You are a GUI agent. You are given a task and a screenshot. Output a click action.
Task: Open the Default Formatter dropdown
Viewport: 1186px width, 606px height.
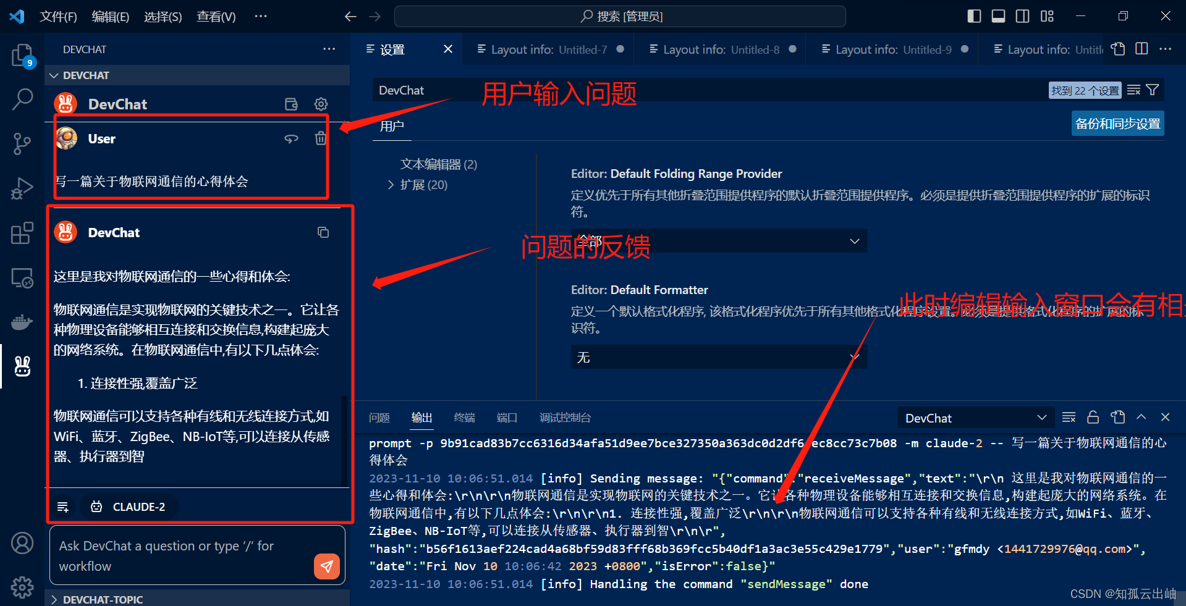click(719, 357)
